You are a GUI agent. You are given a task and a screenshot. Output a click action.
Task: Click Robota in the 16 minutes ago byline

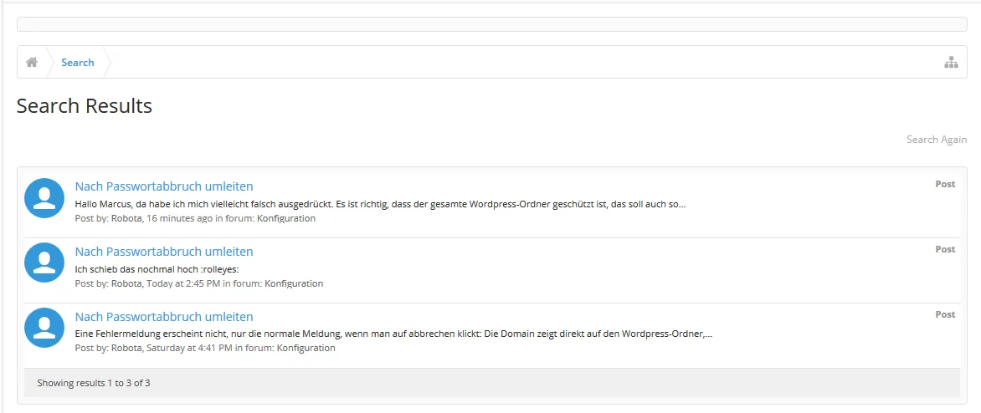click(126, 218)
